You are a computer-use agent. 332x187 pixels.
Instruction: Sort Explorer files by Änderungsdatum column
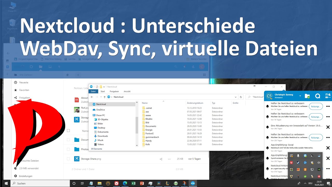click(x=195, y=103)
